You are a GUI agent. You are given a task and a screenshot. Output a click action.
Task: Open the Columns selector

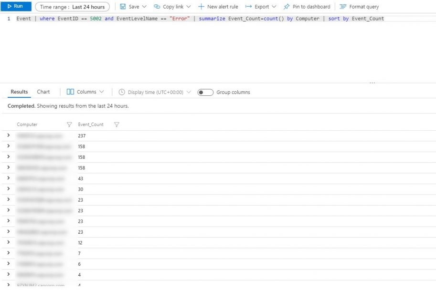(x=85, y=92)
